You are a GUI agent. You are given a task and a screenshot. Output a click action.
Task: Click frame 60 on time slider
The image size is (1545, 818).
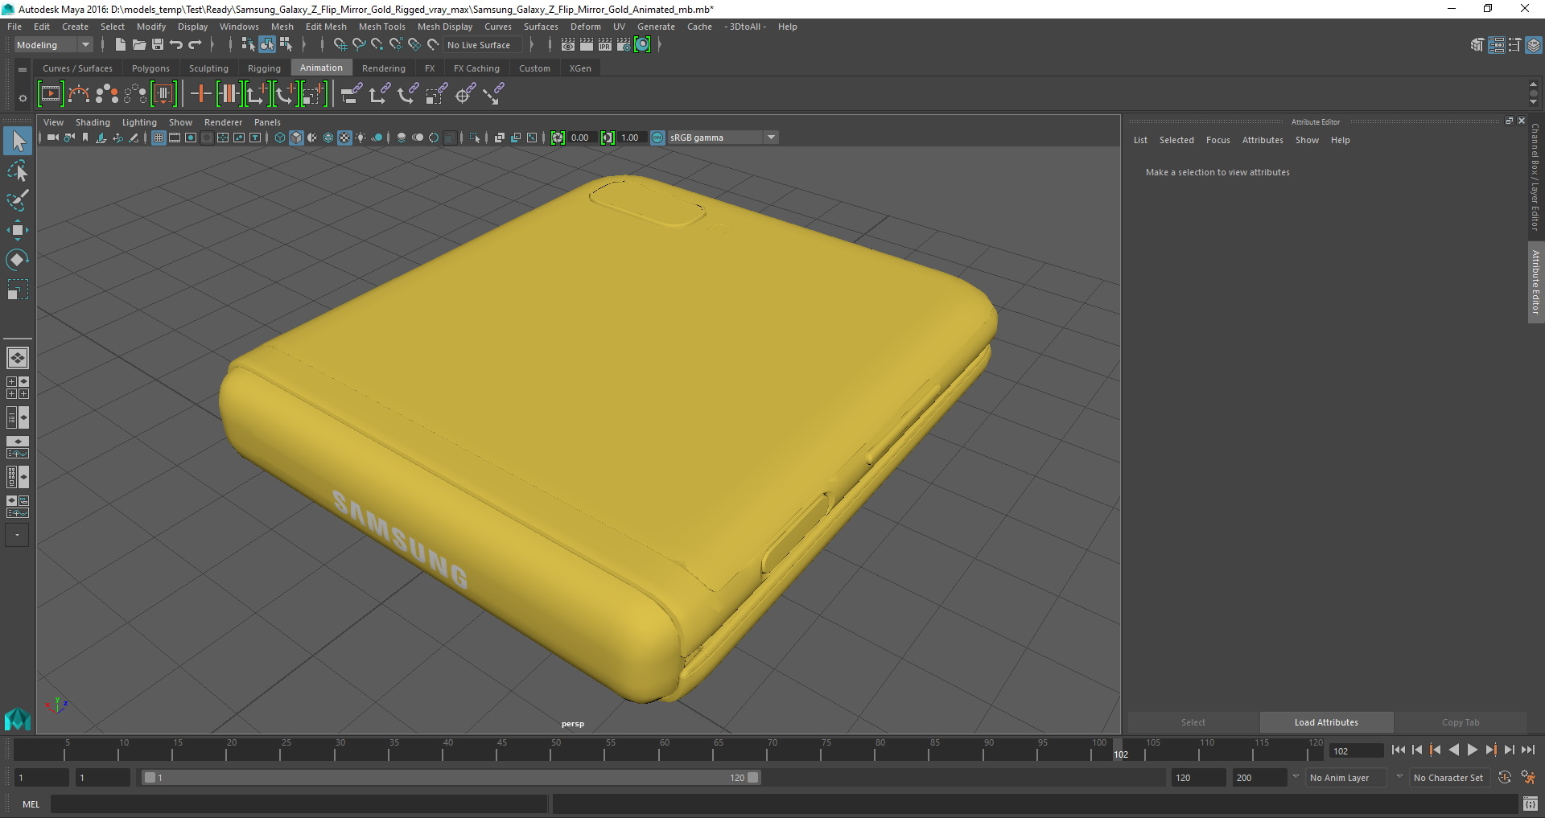click(x=665, y=750)
